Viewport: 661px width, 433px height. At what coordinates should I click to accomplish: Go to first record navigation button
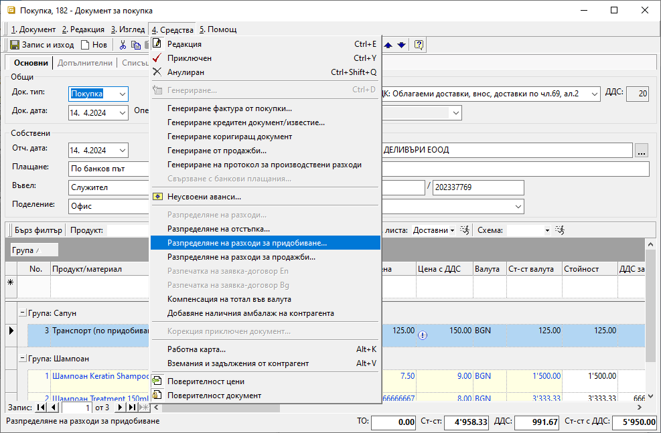pos(41,407)
